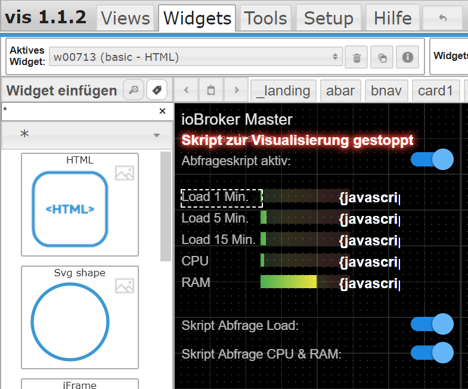Switch to the Widgets tab

click(x=197, y=18)
